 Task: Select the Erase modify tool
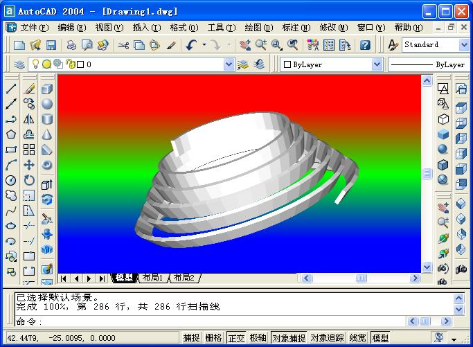(29, 89)
